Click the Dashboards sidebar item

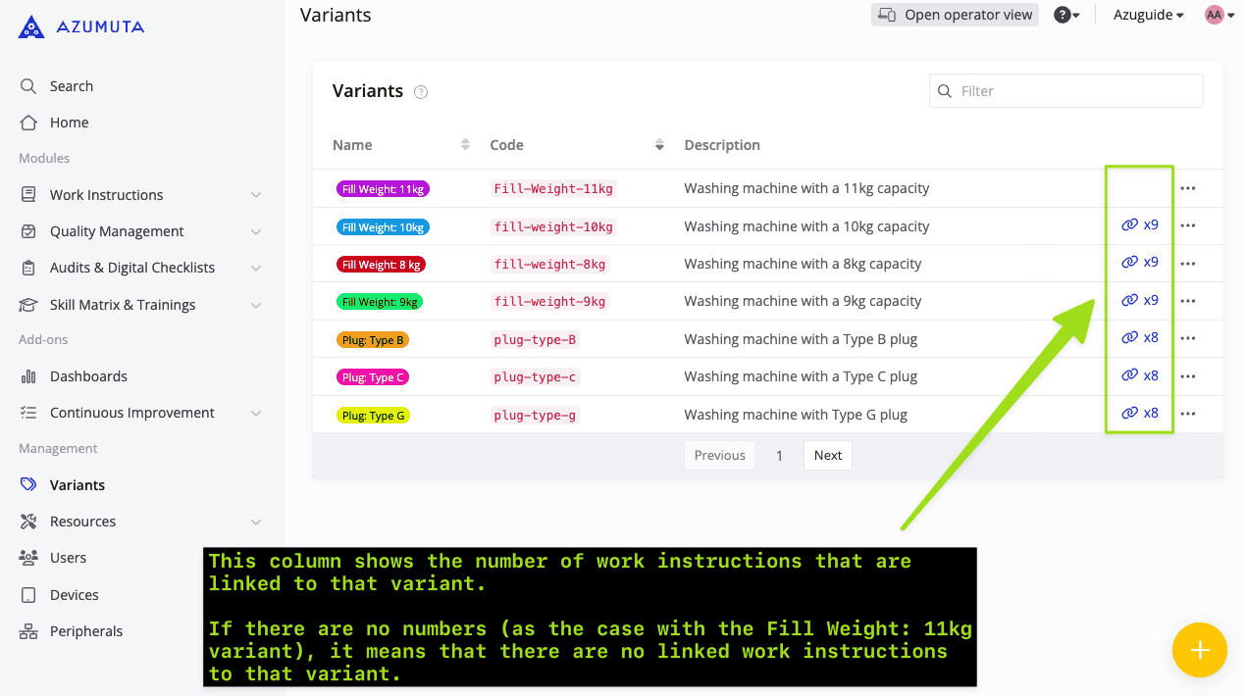coord(88,376)
